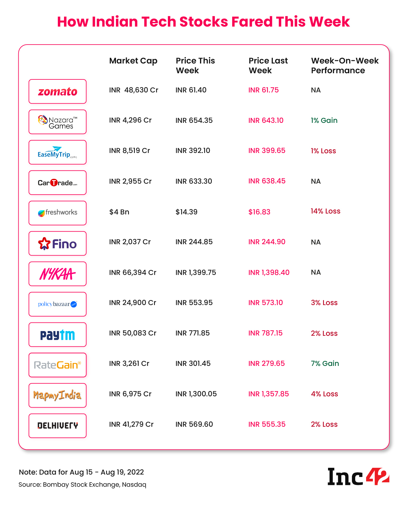This screenshot has width=408, height=505.
Task: Click the main headline title
Action: click(x=203, y=22)
